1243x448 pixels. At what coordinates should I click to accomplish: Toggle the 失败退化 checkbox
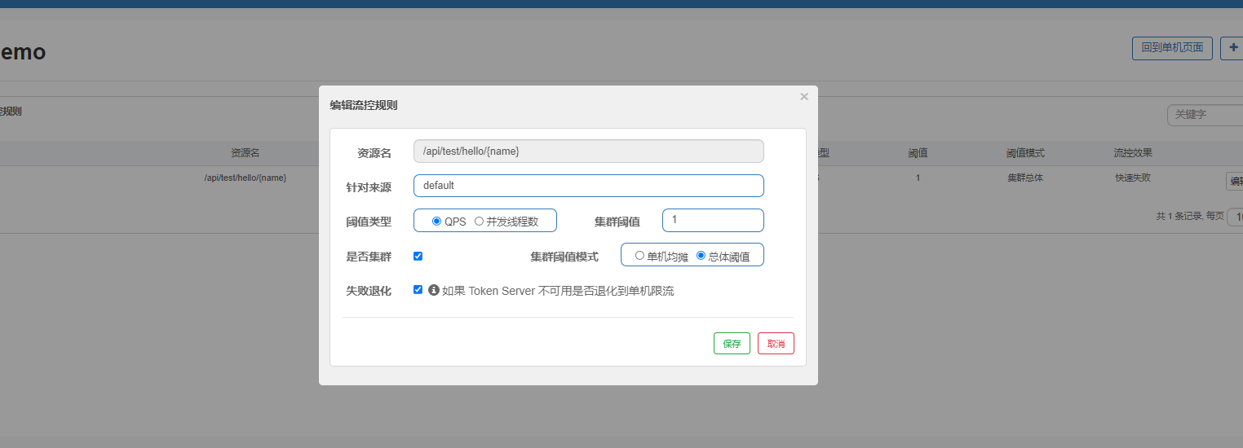click(x=418, y=289)
